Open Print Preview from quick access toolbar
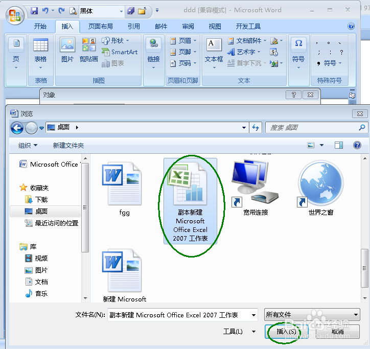 (x=73, y=11)
